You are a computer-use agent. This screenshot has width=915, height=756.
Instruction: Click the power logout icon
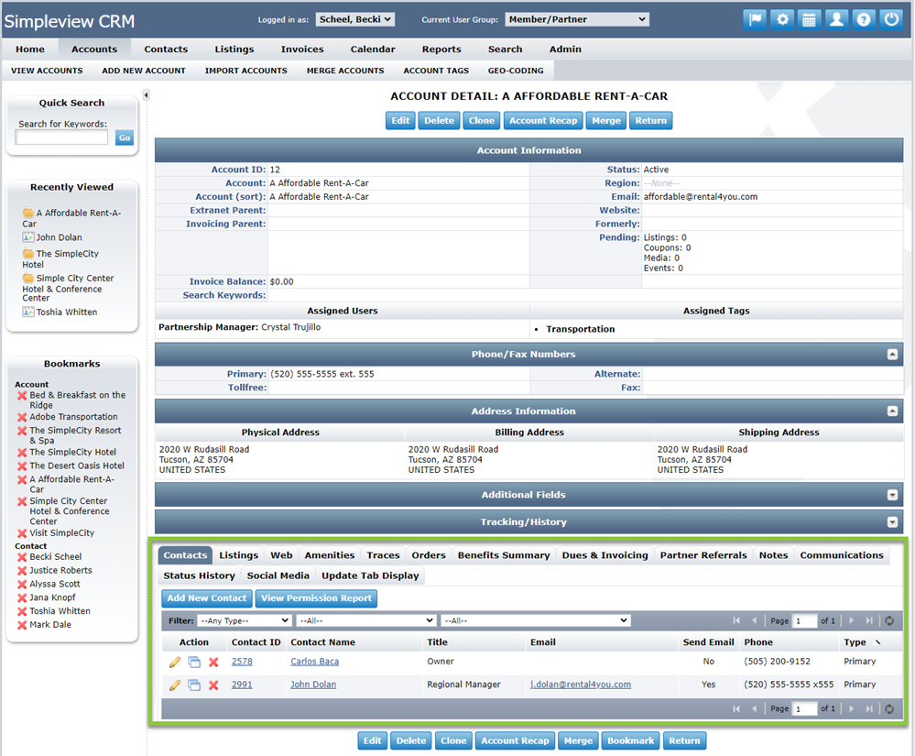tap(891, 19)
